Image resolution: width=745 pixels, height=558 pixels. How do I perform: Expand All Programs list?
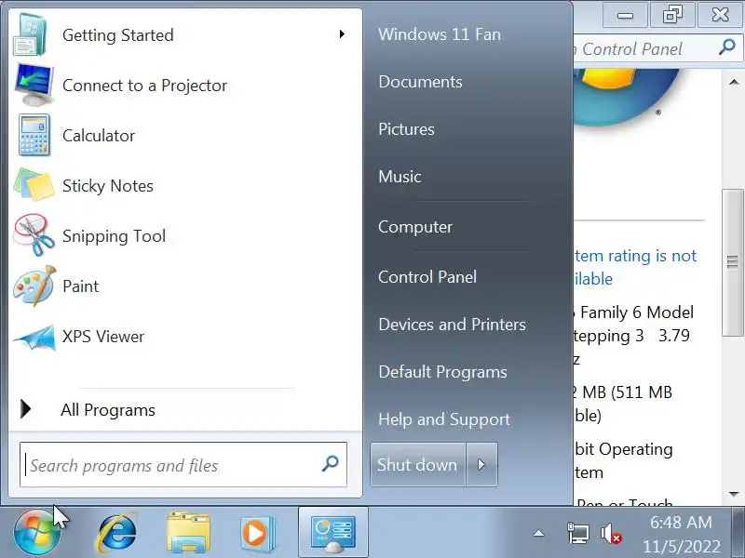tap(185, 409)
